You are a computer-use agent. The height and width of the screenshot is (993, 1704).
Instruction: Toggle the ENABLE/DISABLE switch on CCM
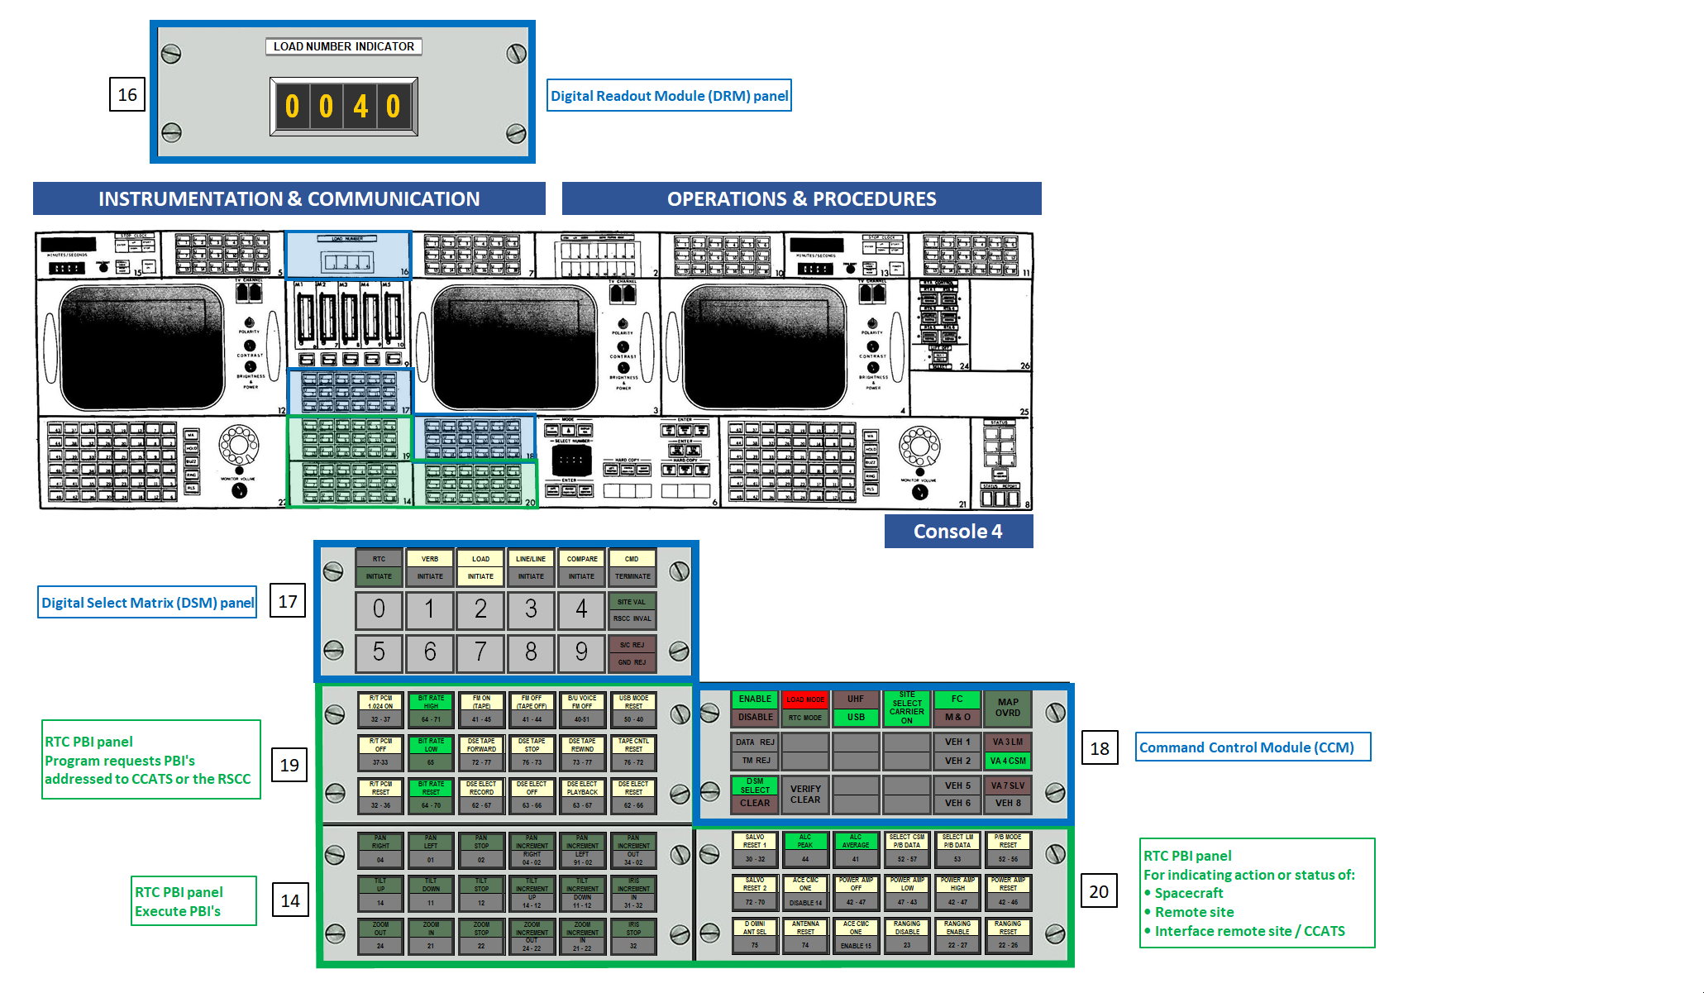click(755, 708)
